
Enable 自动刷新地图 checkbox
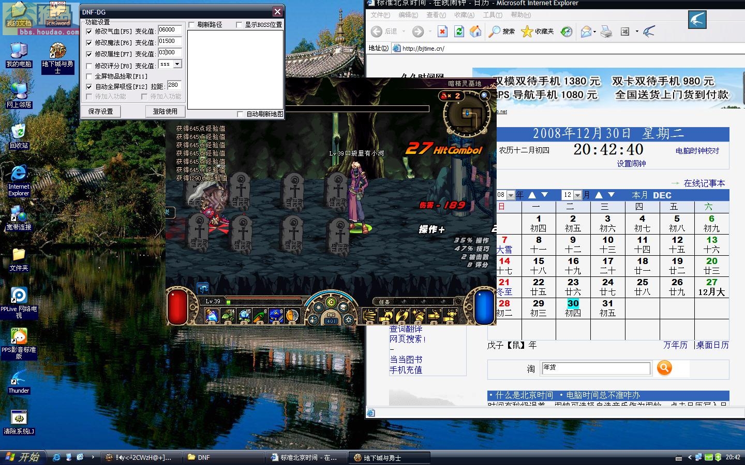[240, 114]
